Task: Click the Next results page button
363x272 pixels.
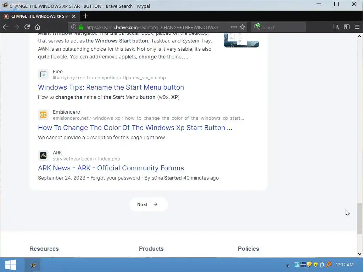Action: (149, 204)
